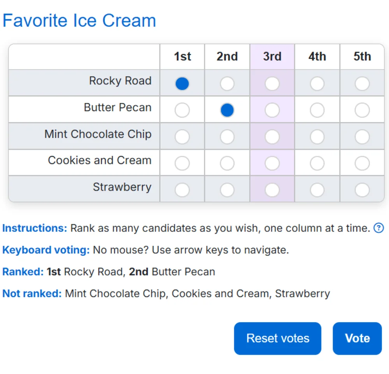Viewport: 389px width, 374px height.
Task: Rank Strawberry as 1st choice
Action: pyautogui.click(x=182, y=189)
